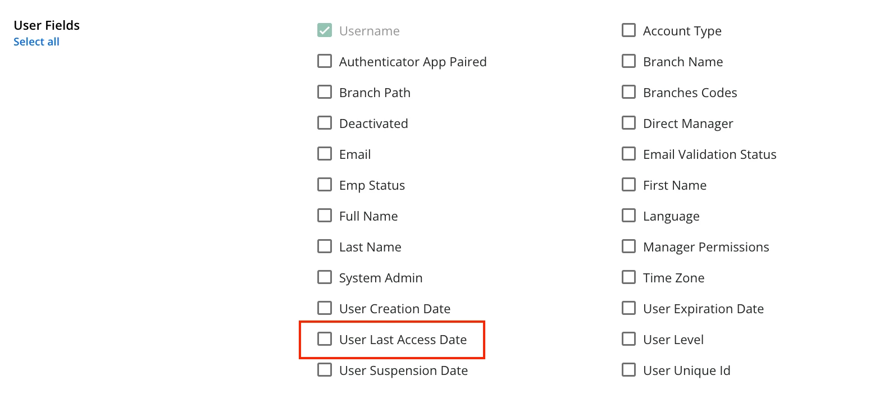The image size is (893, 412).
Task: Enable the Language field checkbox
Action: pos(629,216)
